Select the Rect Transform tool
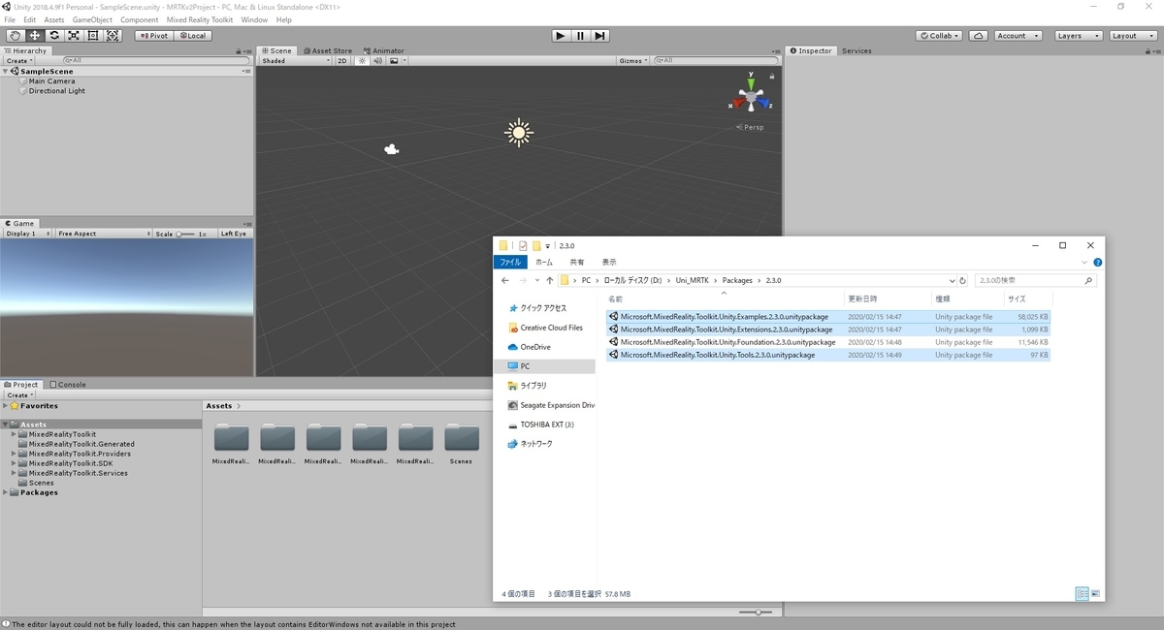The width and height of the screenshot is (1164, 630). (x=93, y=36)
